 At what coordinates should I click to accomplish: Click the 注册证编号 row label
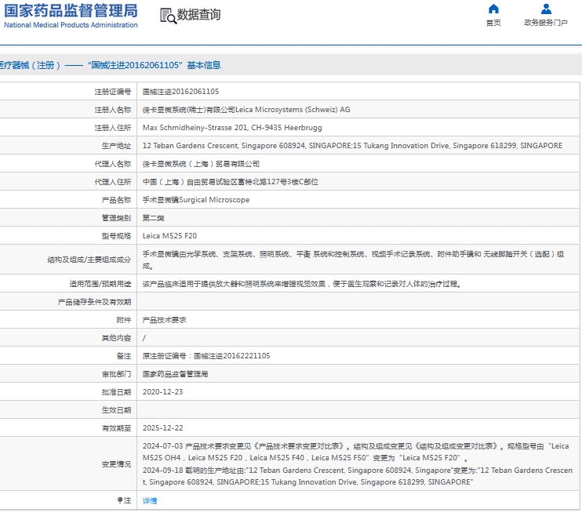click(113, 92)
